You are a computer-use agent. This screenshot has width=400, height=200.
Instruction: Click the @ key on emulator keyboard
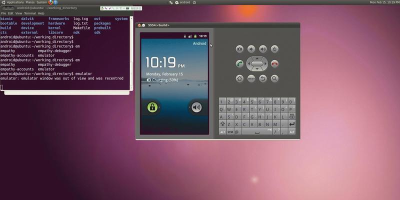click(x=237, y=131)
